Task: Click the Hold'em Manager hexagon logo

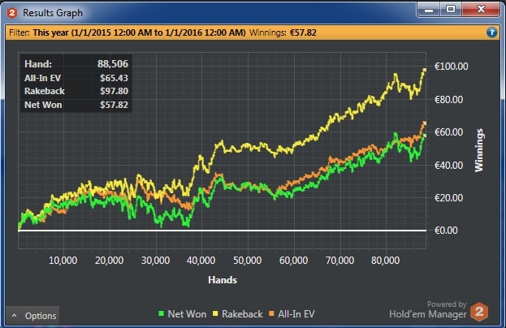Action: 479,312
